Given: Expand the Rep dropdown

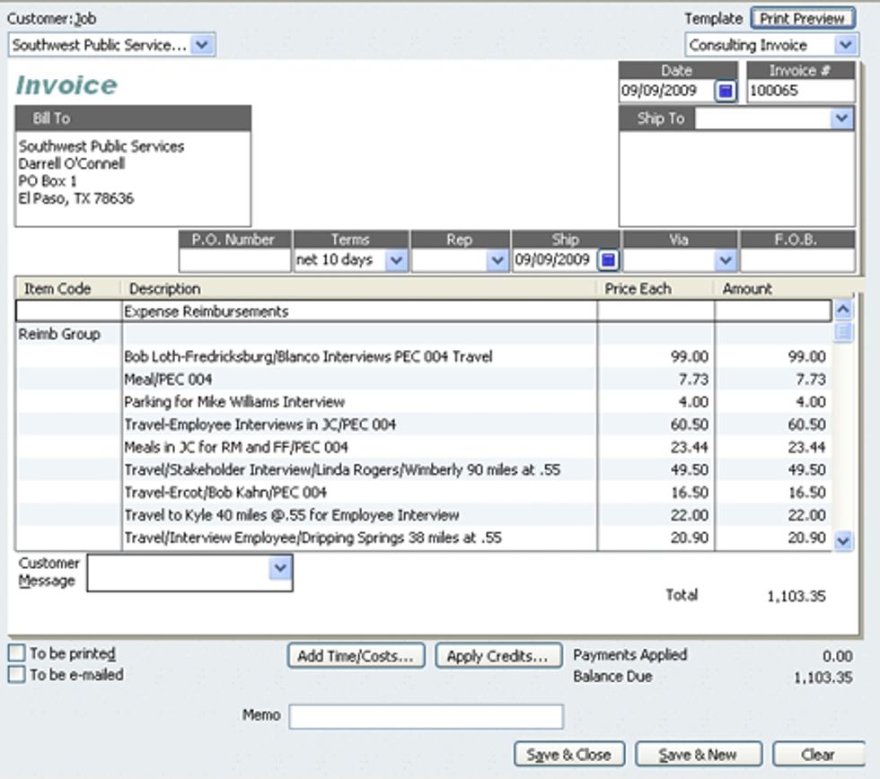Looking at the screenshot, I should coord(497,260).
